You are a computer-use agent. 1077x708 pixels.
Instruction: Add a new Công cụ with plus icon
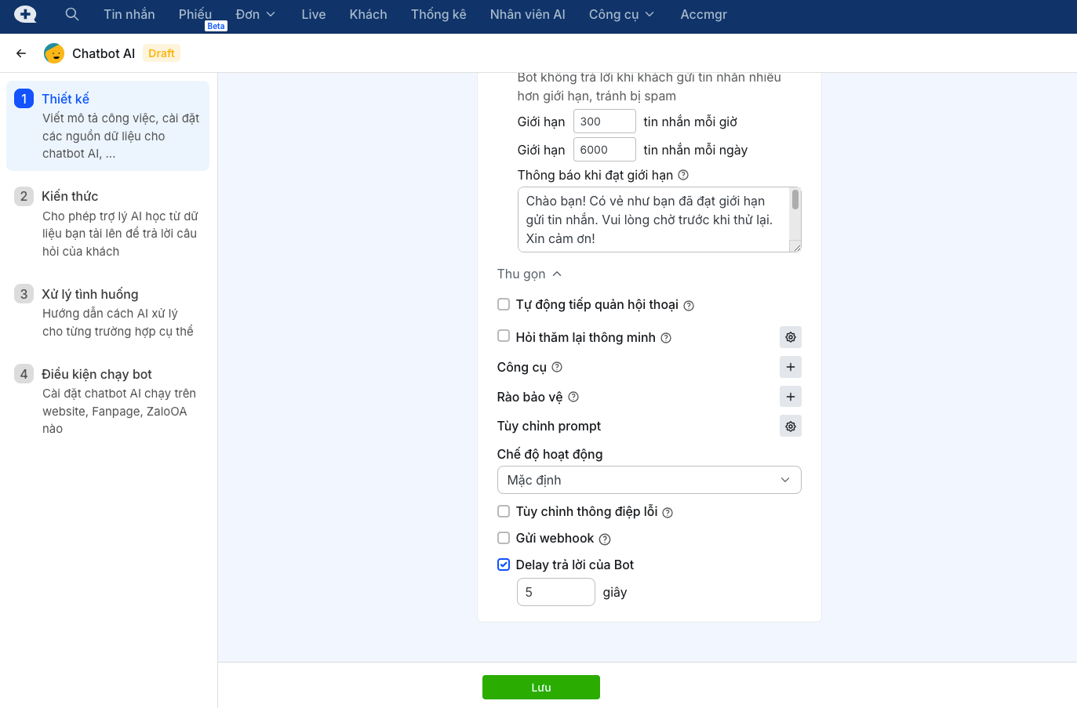(x=790, y=367)
